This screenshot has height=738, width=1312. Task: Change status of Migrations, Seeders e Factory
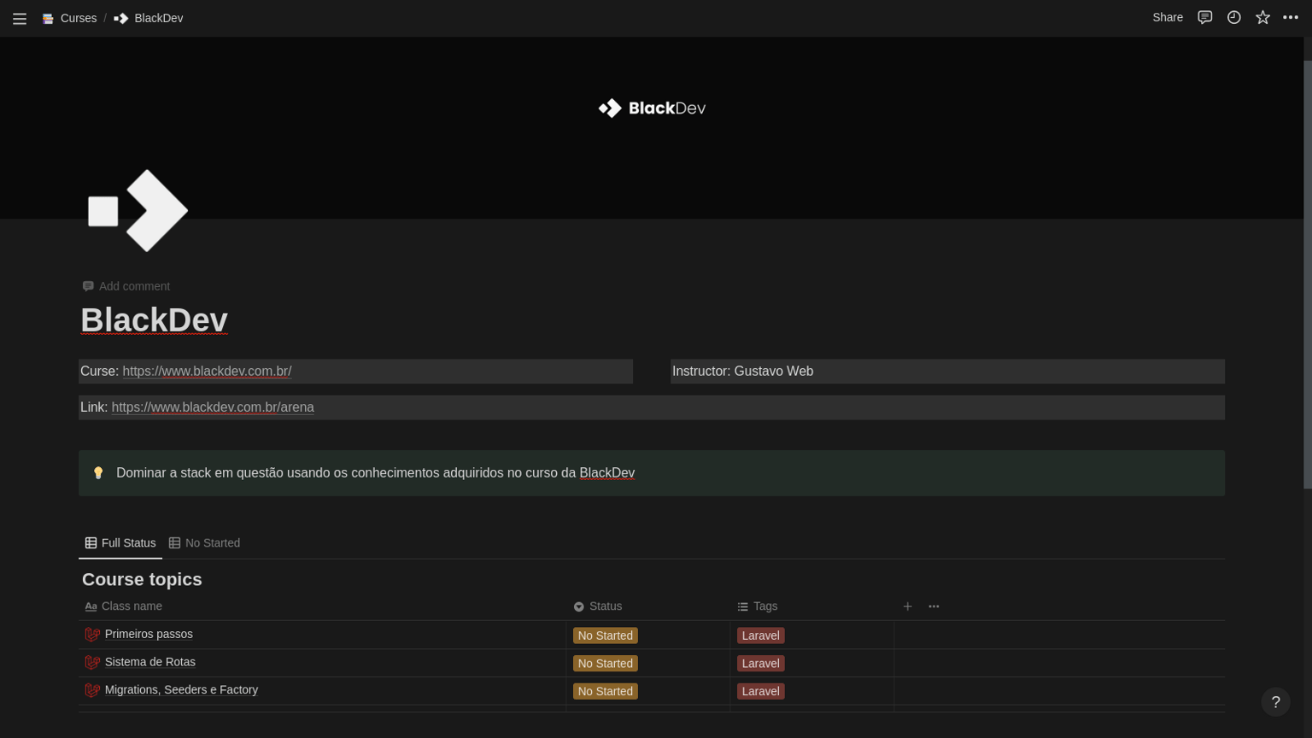[x=606, y=691]
